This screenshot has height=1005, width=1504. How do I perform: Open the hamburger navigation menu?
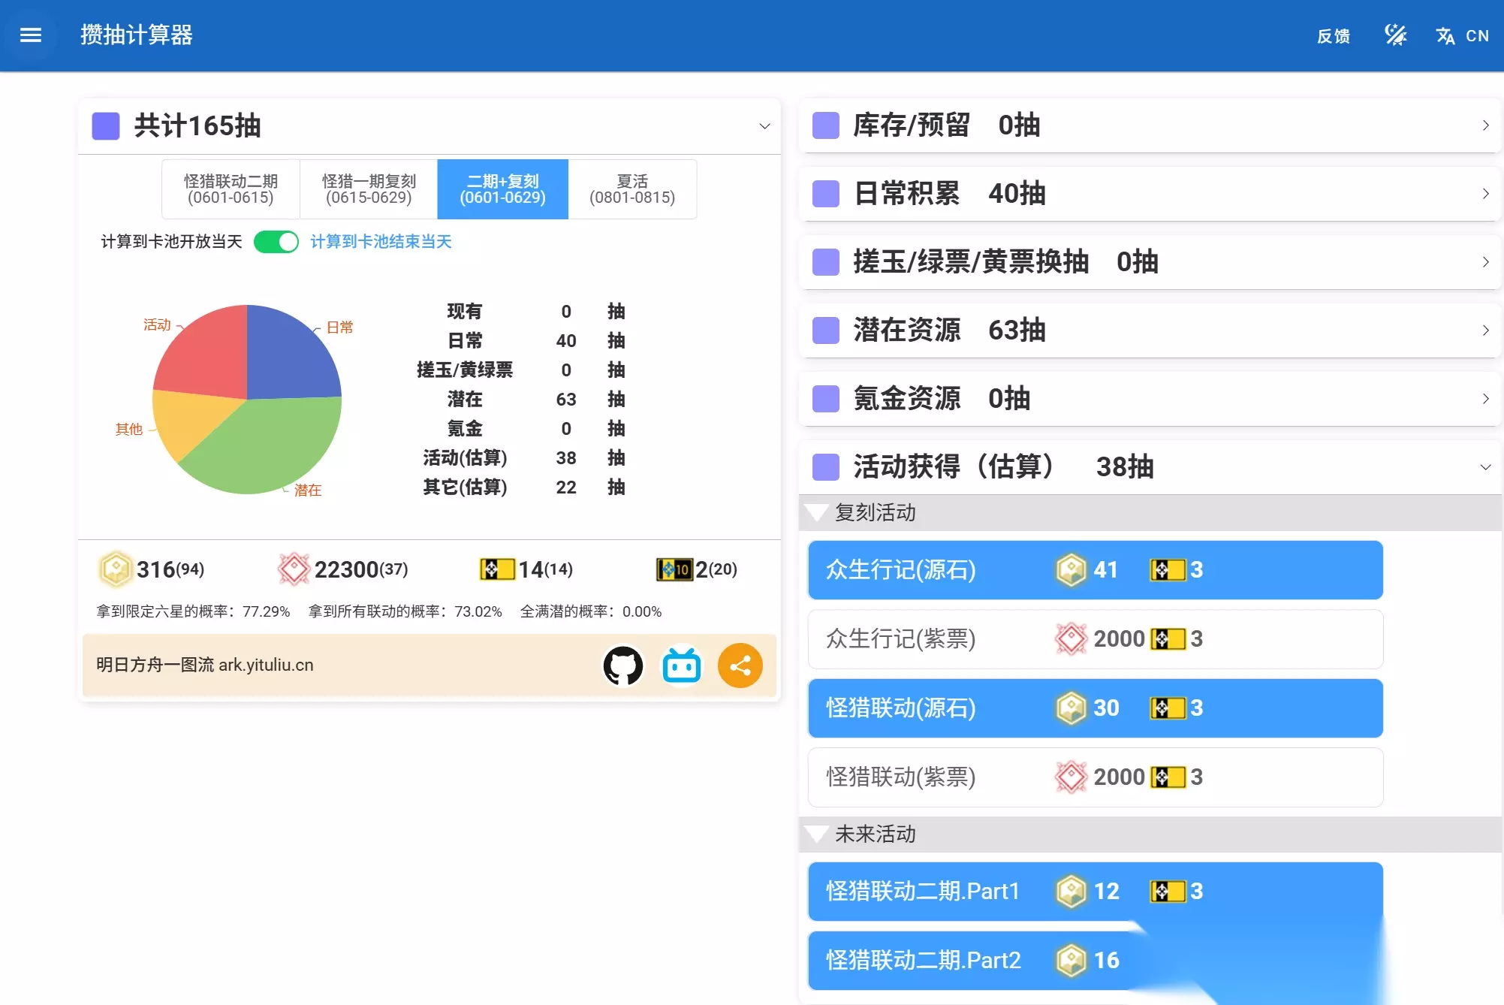(x=31, y=35)
